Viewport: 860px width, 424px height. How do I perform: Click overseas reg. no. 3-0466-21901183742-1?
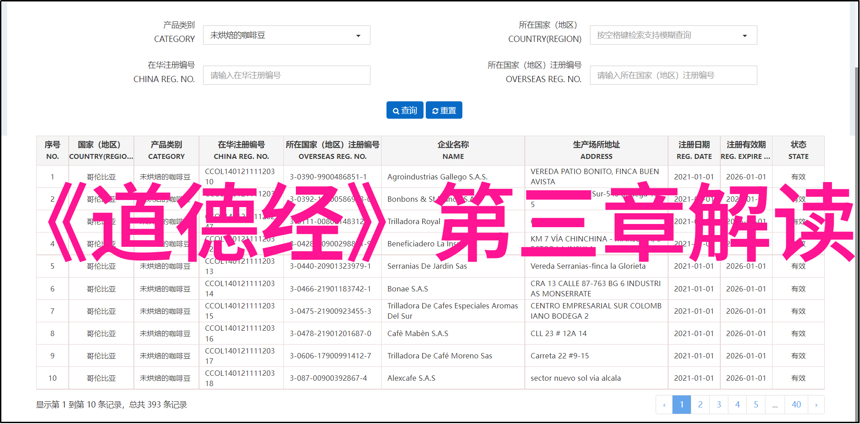(330, 289)
